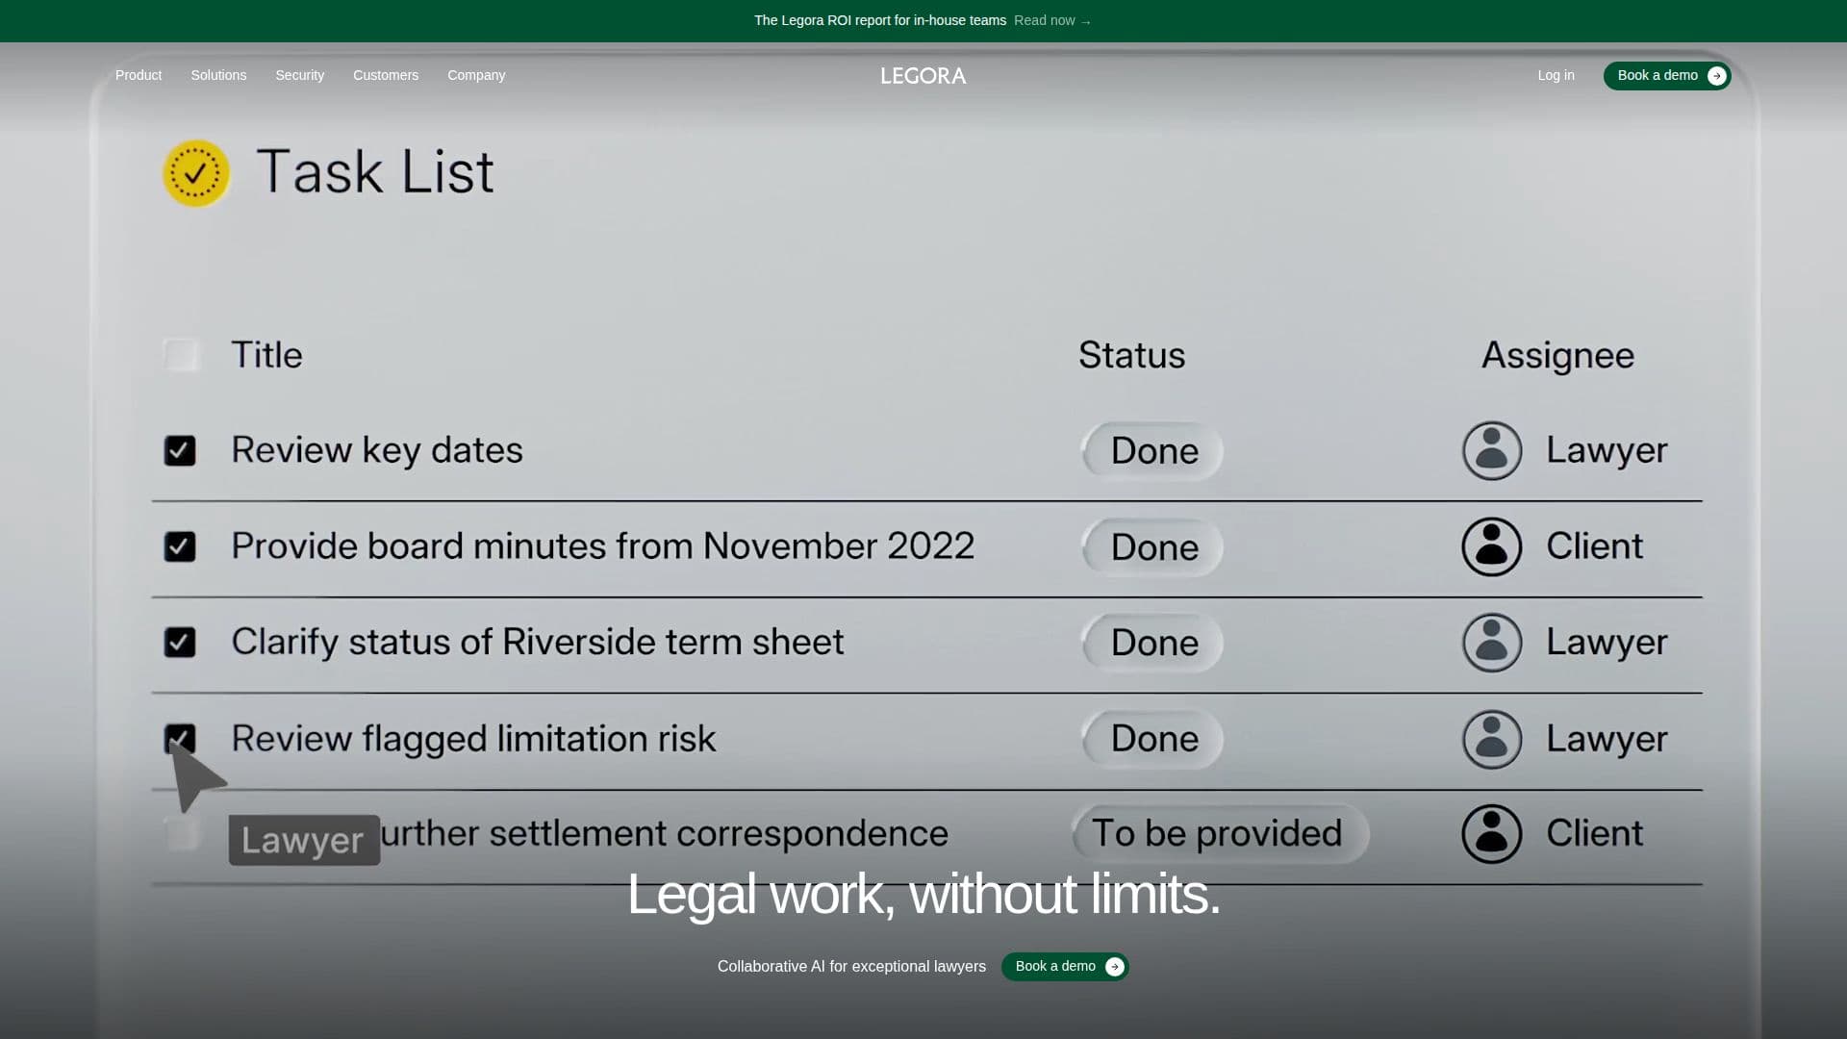Viewport: 1847px width, 1039px height.
Task: Open the Product menu
Action: [139, 75]
